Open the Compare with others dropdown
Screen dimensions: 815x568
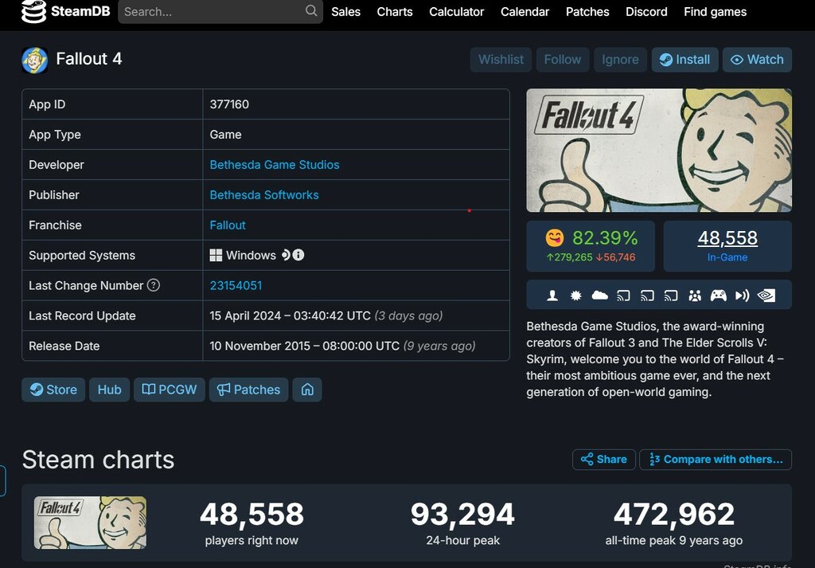click(715, 459)
